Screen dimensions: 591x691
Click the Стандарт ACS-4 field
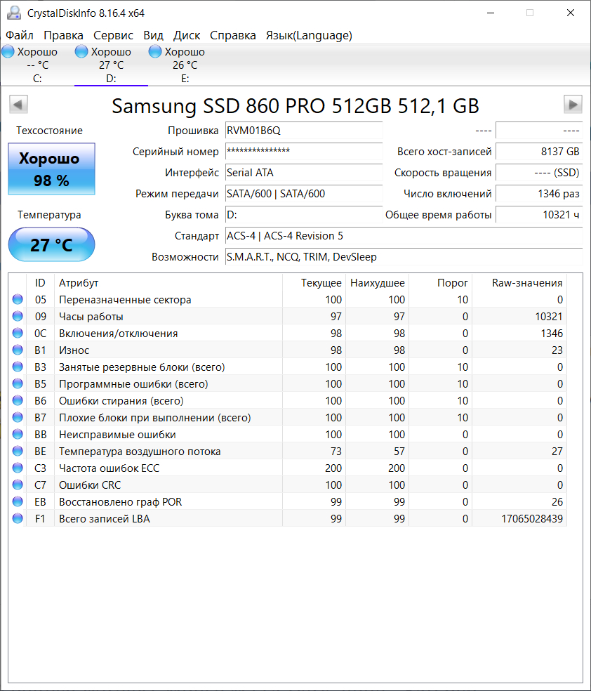click(x=404, y=236)
